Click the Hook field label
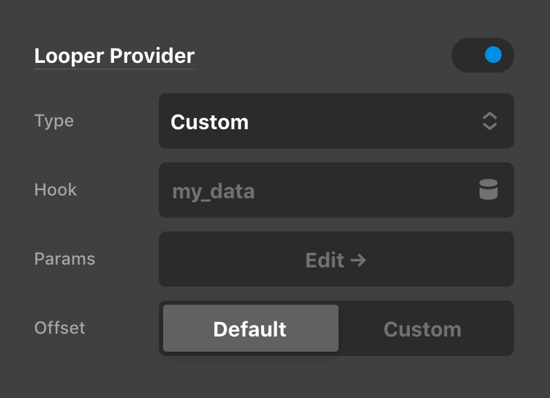Screen dimensions: 550x398 click(x=55, y=190)
